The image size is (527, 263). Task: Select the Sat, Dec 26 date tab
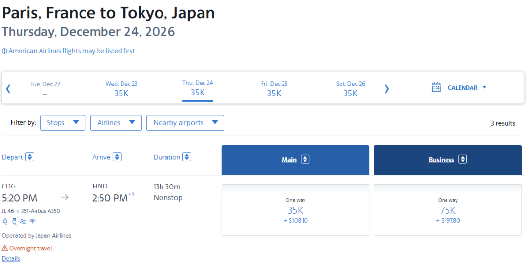point(350,89)
